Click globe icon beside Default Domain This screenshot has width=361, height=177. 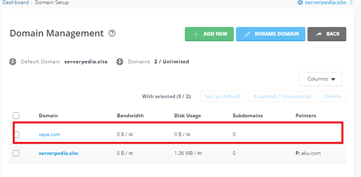(13, 62)
